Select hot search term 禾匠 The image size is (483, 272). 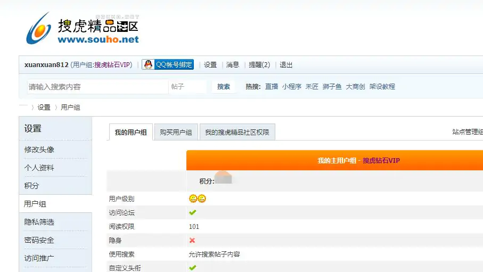pos(312,87)
